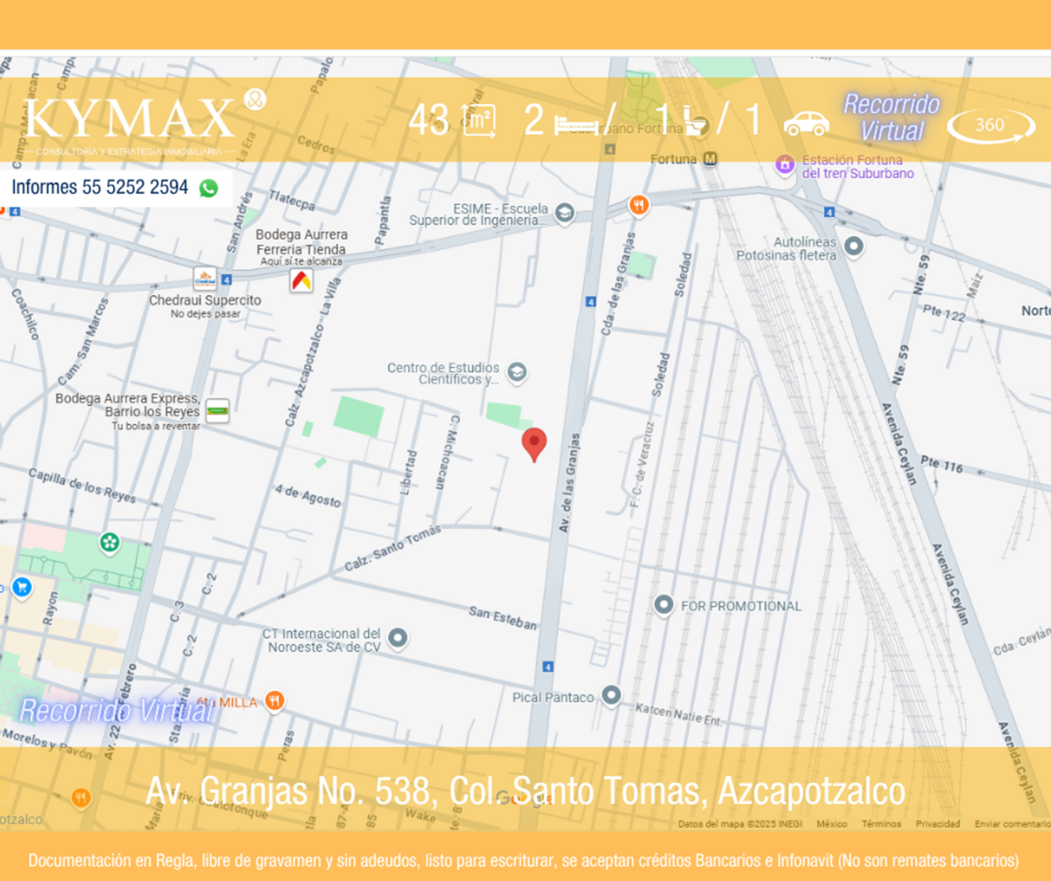This screenshot has width=1051, height=881.
Task: Click the red location pin marker
Action: click(x=534, y=445)
